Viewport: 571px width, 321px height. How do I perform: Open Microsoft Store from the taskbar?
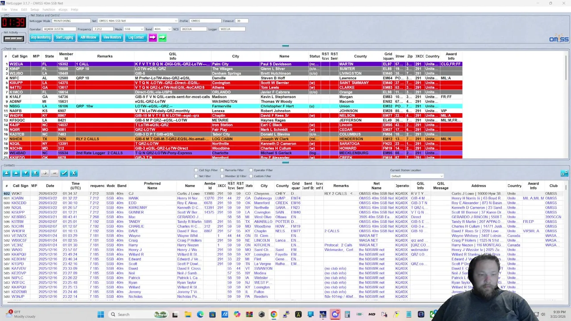click(212, 314)
